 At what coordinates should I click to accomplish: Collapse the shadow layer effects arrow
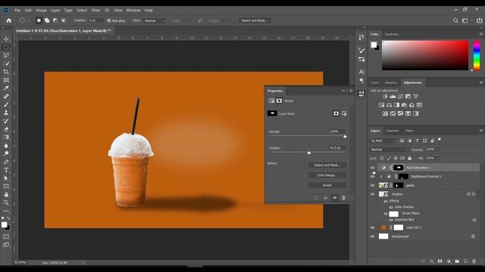[478, 194]
